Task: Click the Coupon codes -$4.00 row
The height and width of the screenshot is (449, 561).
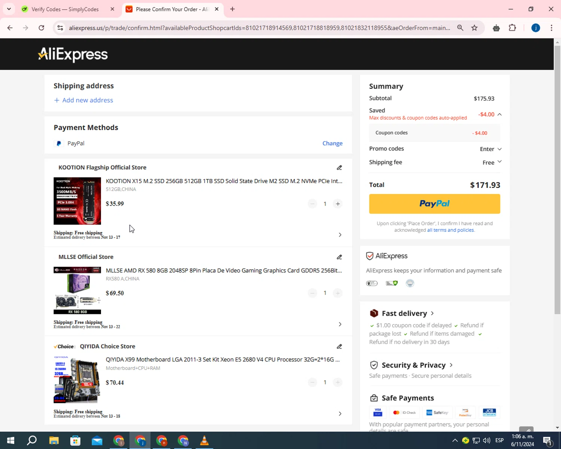Action: (x=435, y=133)
